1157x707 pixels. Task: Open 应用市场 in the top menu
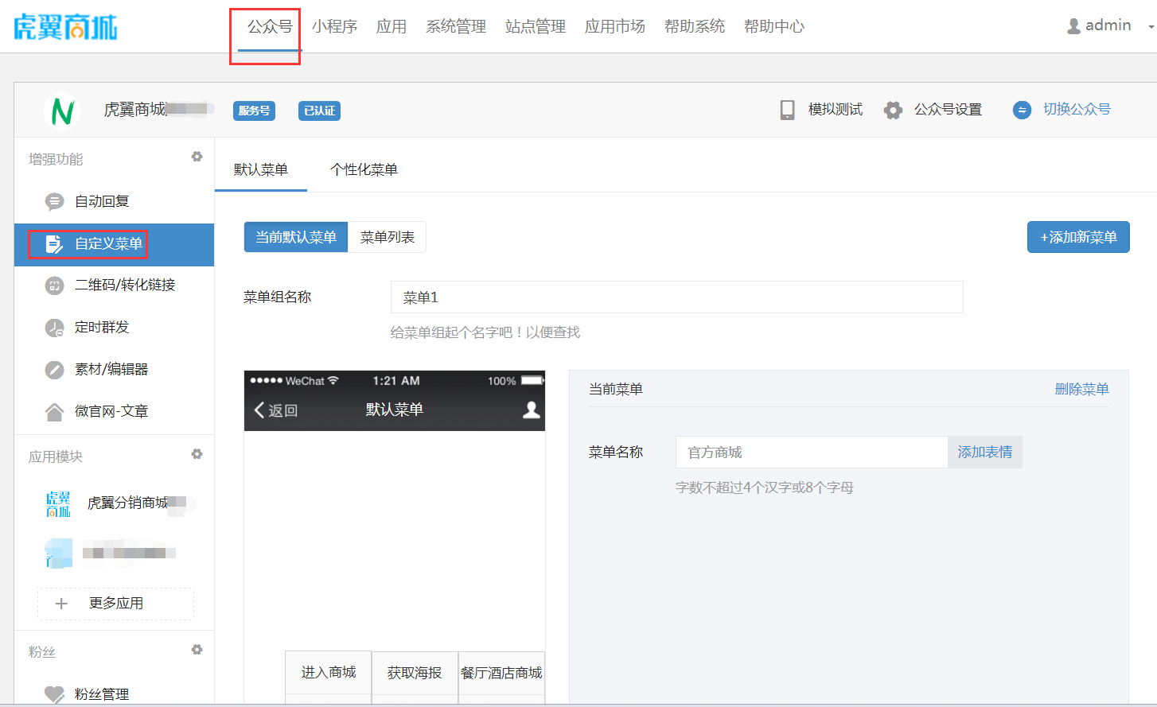click(x=615, y=27)
